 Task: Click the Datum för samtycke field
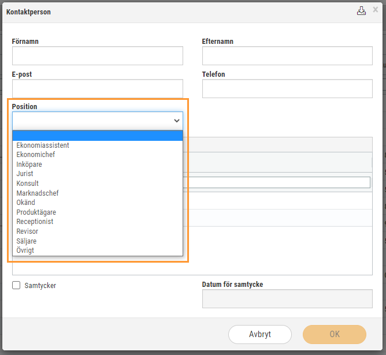point(287,298)
